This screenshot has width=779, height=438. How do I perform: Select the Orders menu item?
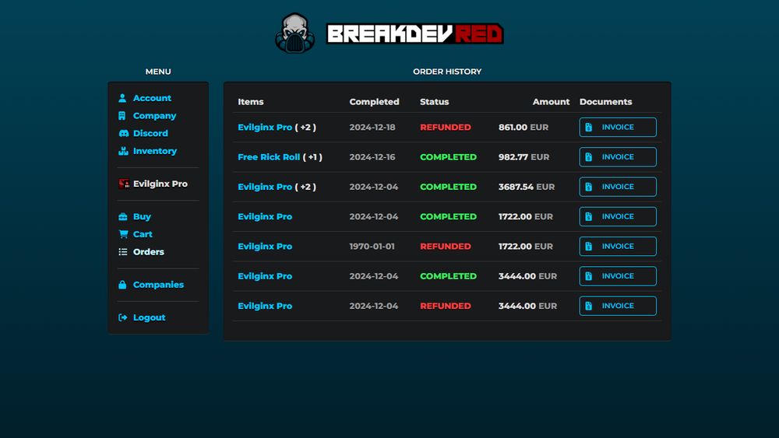click(149, 252)
